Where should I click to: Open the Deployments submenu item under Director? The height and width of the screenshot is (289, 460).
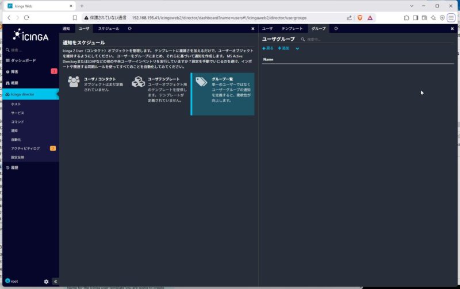18,157
